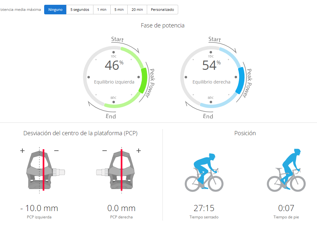Open the Personalizado interval option
317x227 pixels.
(x=162, y=10)
